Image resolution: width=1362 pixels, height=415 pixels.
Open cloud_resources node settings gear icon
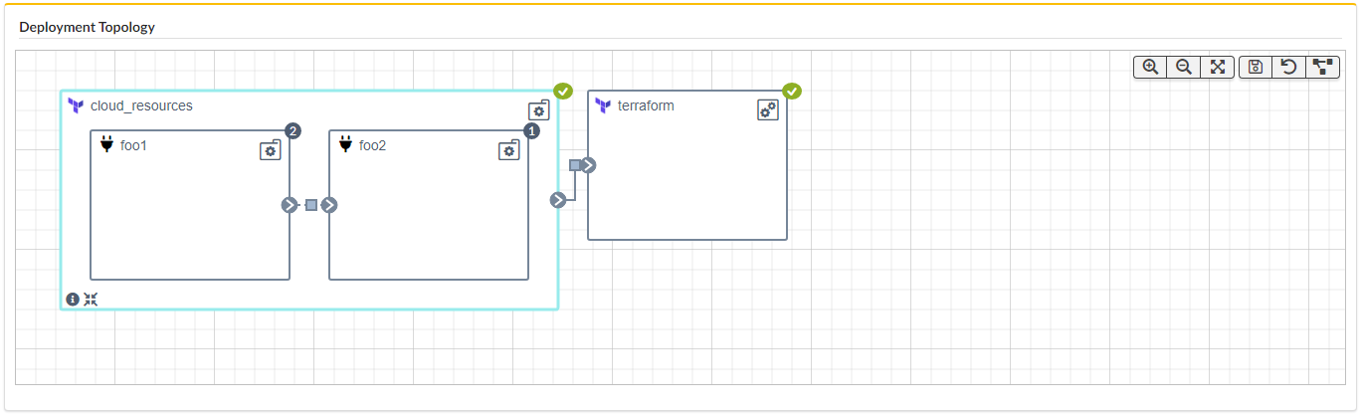tap(538, 110)
